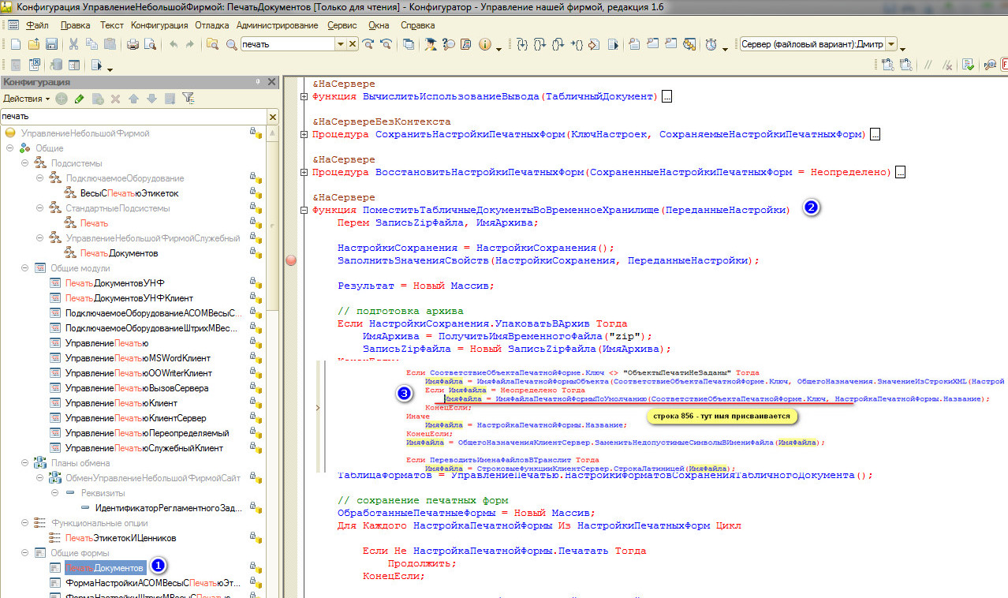Expand the ВычислитьИспользованиеВывода function block
Image resolution: width=1008 pixels, height=598 pixels.
coord(305,97)
